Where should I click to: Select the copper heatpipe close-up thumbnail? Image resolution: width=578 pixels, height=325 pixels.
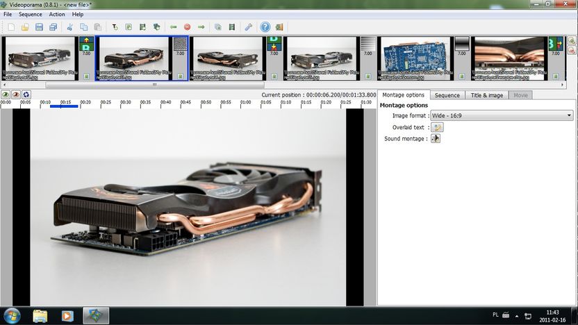pyautogui.click(x=509, y=58)
